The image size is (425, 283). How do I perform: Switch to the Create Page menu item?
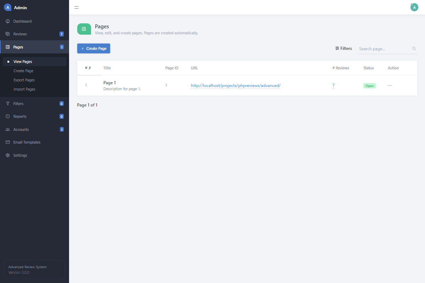pos(23,70)
